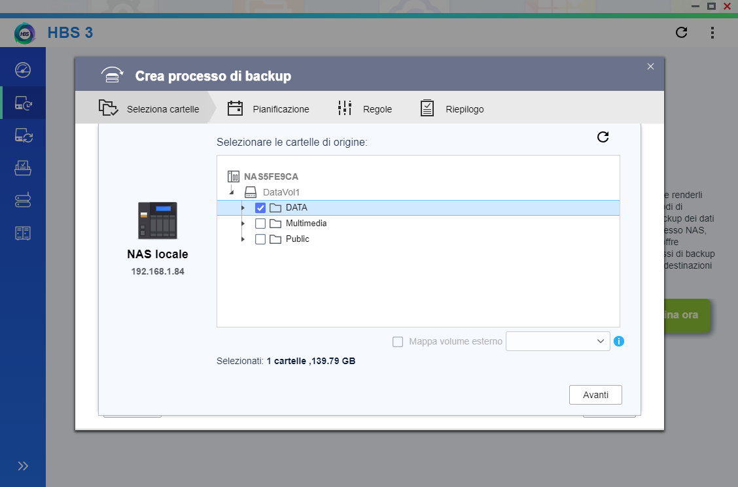
Task: Click the HBS 3 title text
Action: click(70, 33)
